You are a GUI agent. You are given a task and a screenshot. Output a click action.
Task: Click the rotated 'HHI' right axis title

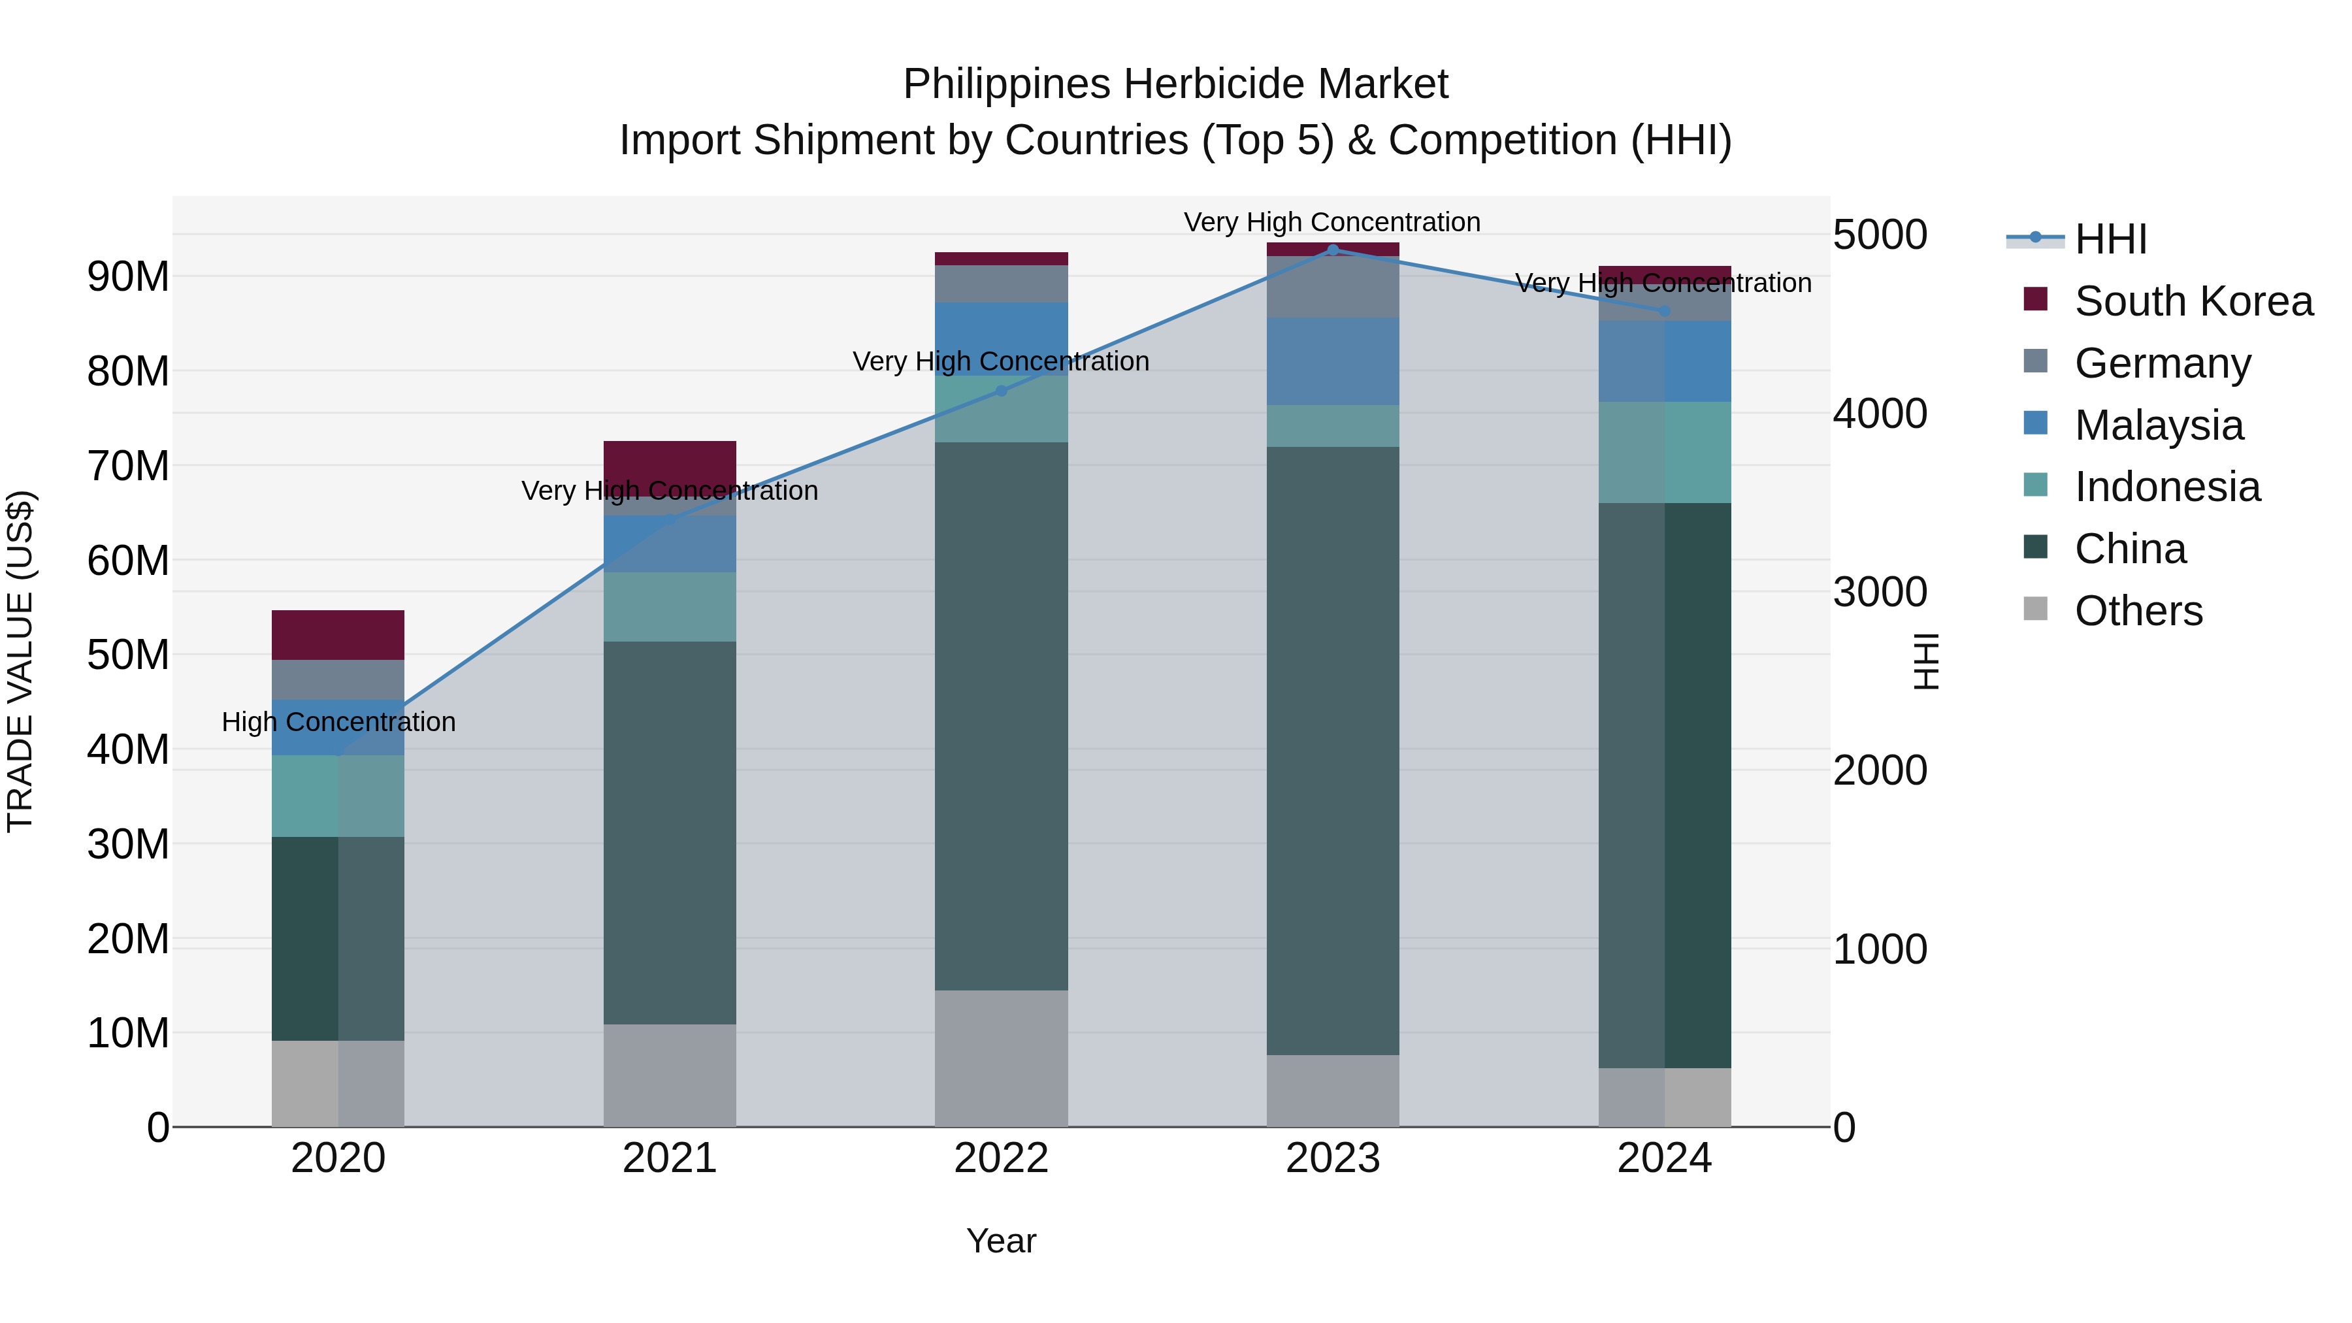click(x=1927, y=662)
